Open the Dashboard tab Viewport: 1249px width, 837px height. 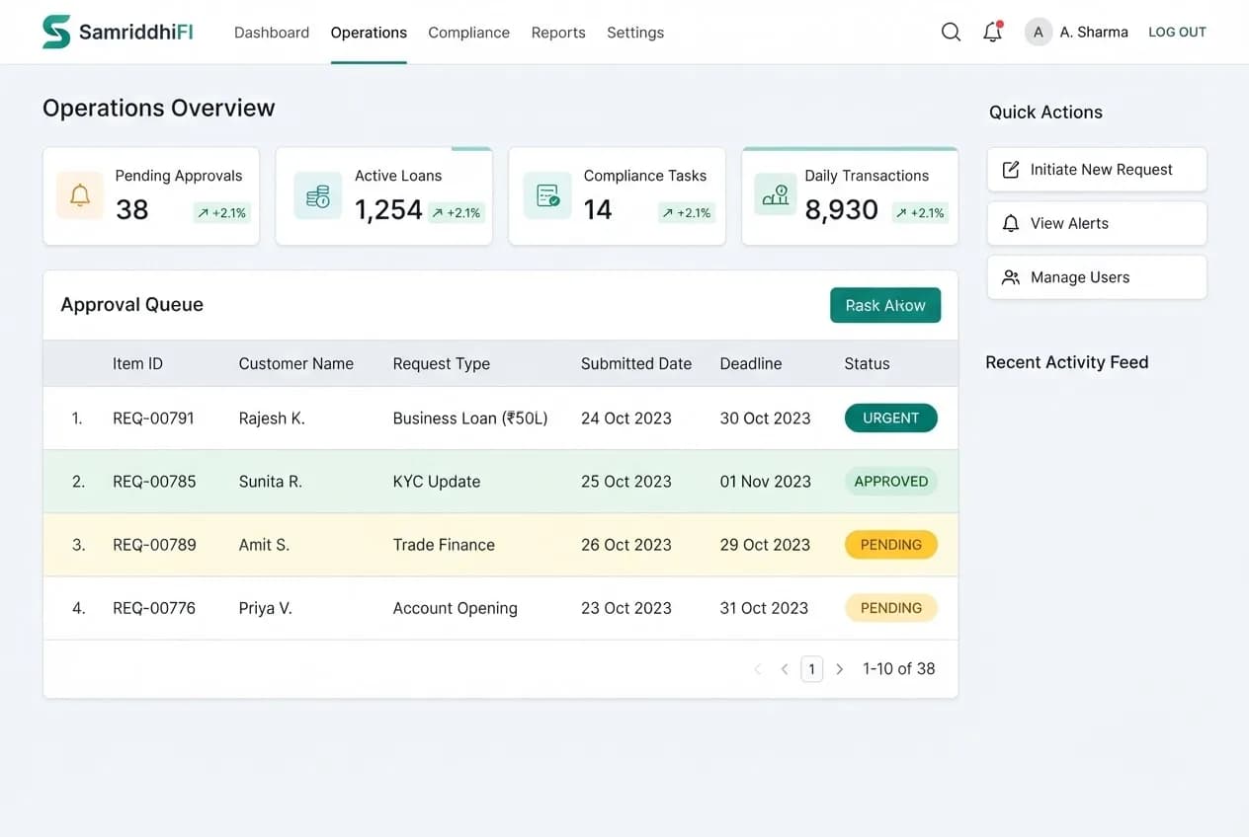coord(272,33)
